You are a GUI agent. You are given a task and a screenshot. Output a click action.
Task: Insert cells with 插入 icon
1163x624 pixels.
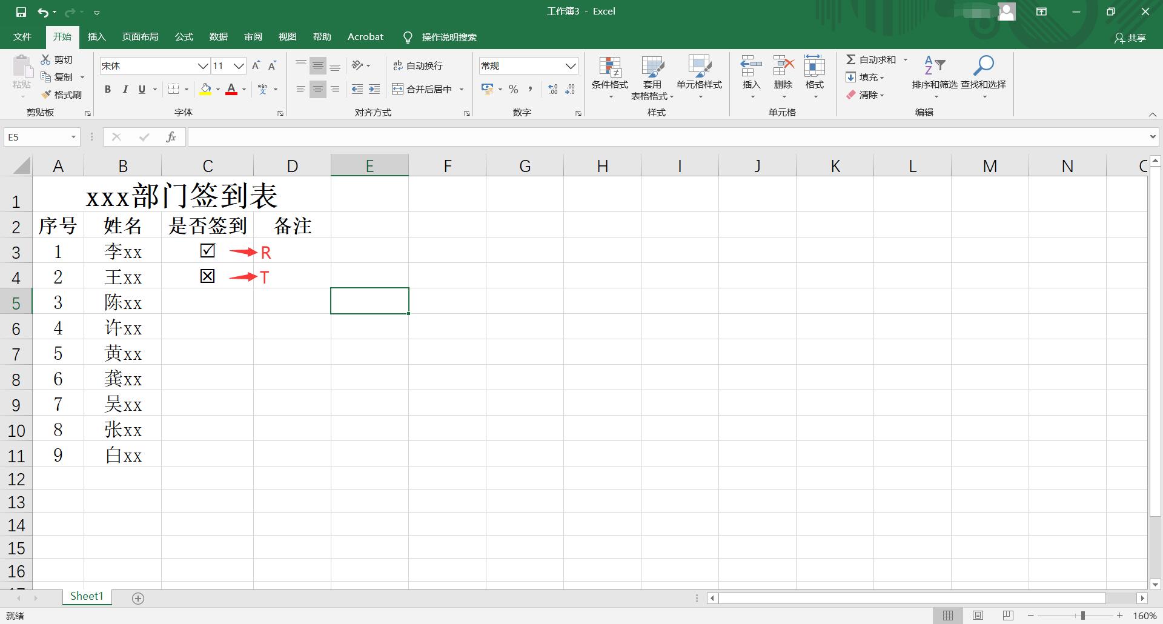point(751,65)
